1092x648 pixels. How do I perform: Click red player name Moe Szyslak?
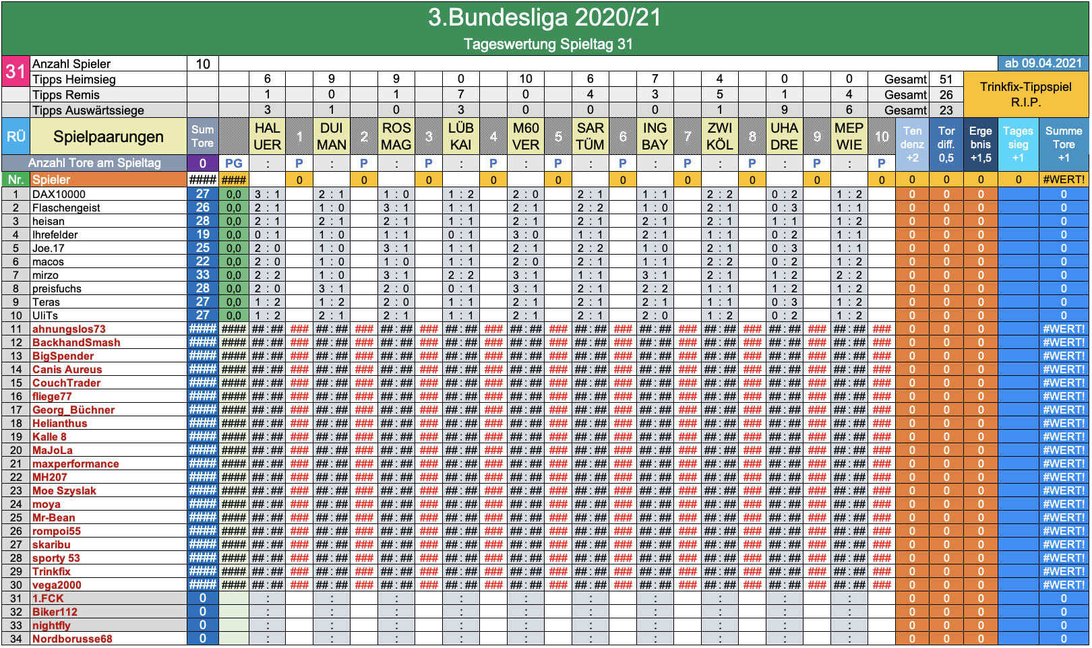tap(64, 490)
